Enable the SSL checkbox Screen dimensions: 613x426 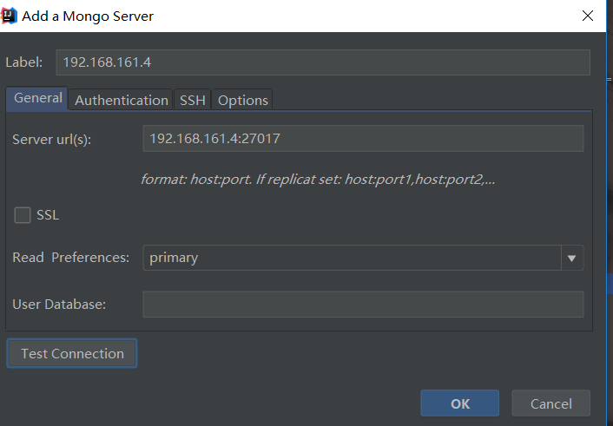pos(23,215)
